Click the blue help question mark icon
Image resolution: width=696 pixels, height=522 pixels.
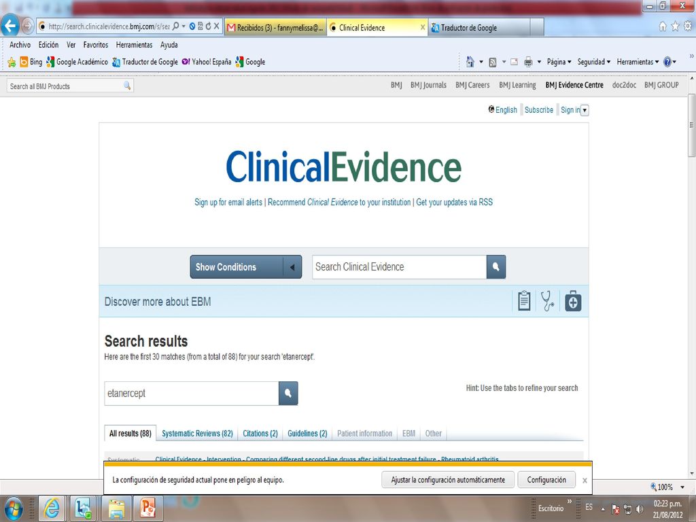pyautogui.click(x=667, y=62)
